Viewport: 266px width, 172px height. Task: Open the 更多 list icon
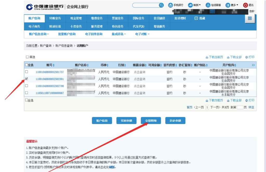coord(228,5)
